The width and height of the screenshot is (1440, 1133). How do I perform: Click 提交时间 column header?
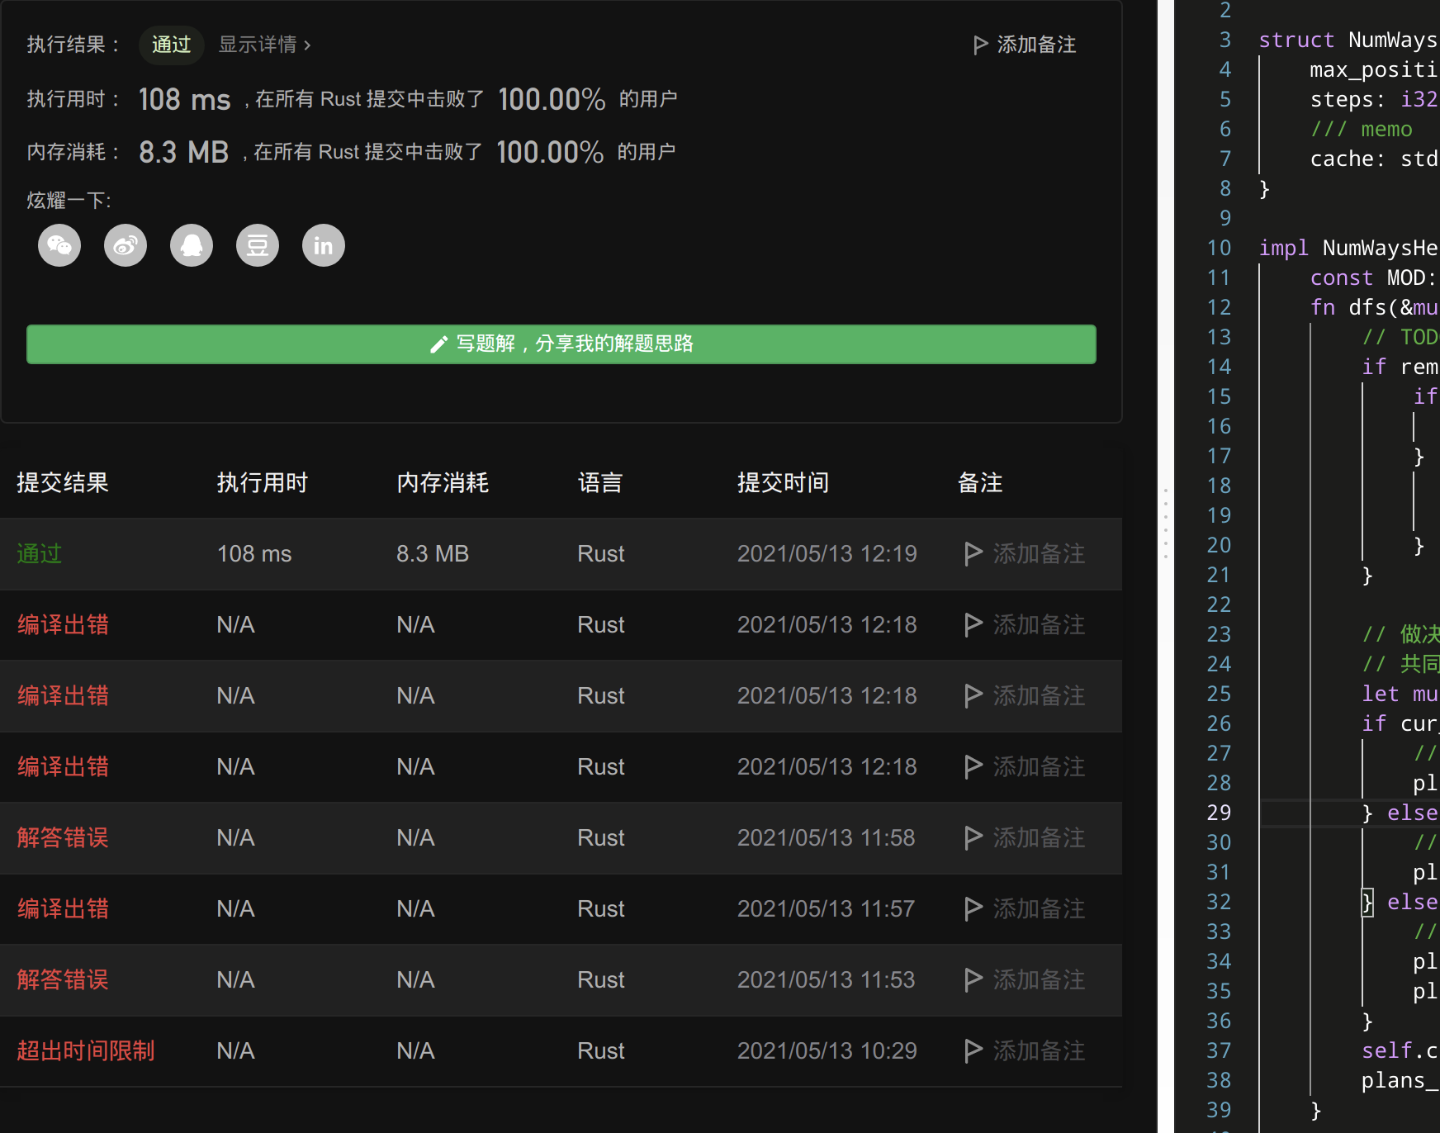coord(783,482)
